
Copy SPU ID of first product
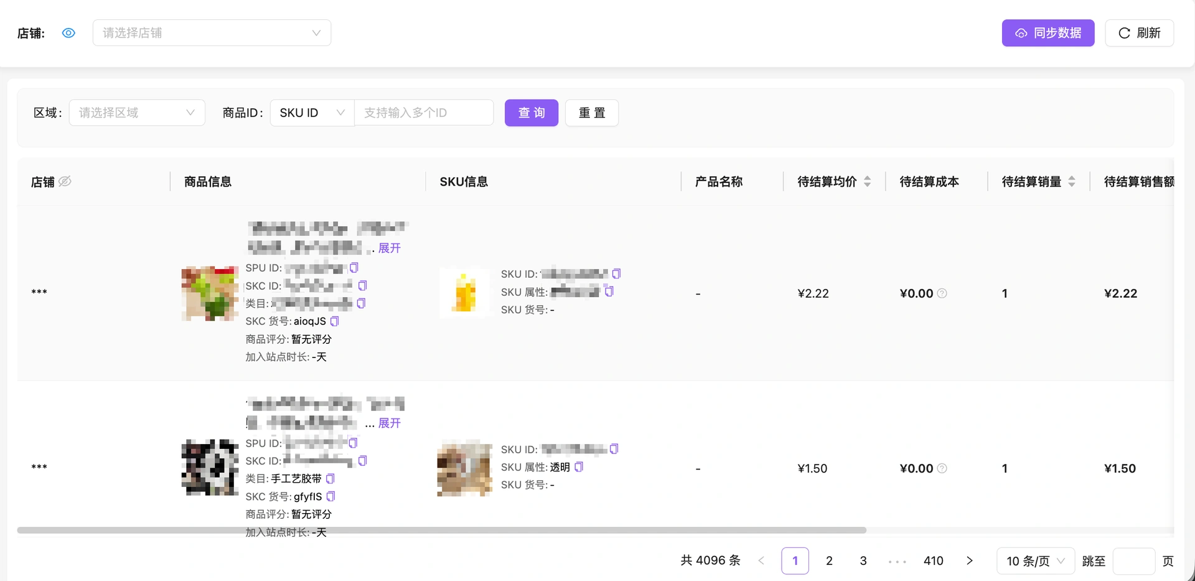[x=354, y=268]
